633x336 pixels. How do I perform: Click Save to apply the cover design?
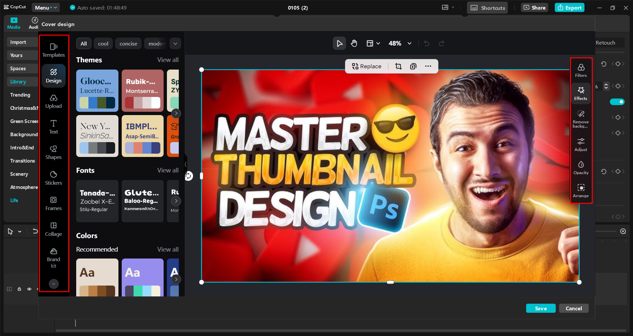click(x=541, y=308)
